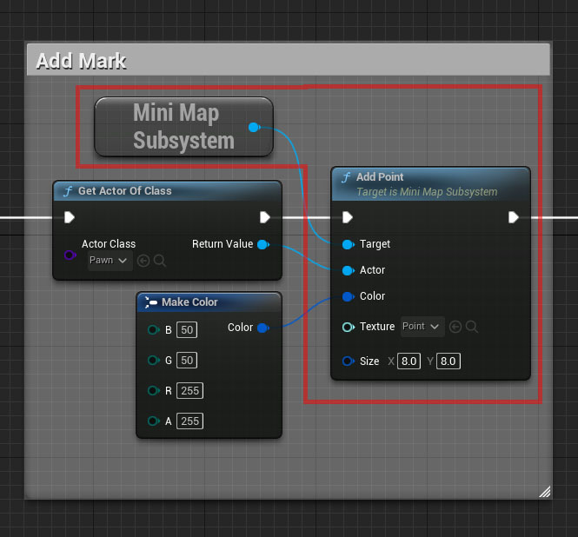Image resolution: width=578 pixels, height=537 pixels.
Task: Click function icon on Add Point header
Action: coord(346,177)
